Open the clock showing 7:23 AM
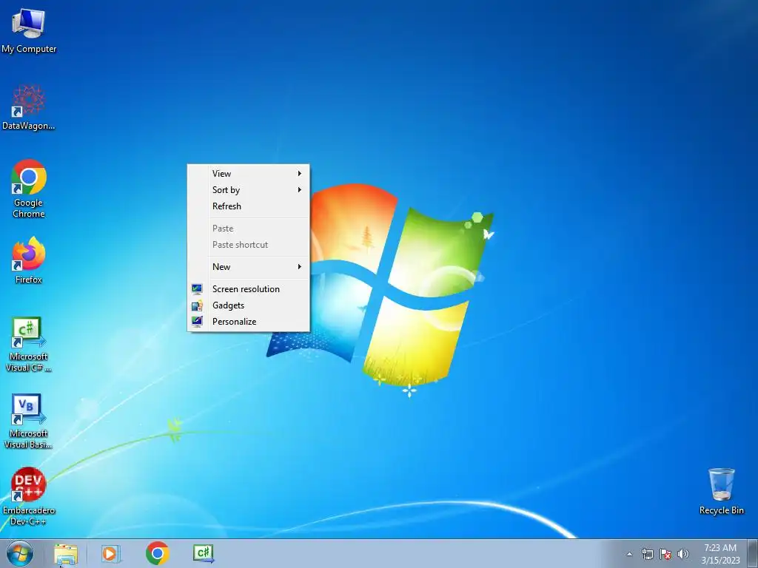 coord(720,554)
